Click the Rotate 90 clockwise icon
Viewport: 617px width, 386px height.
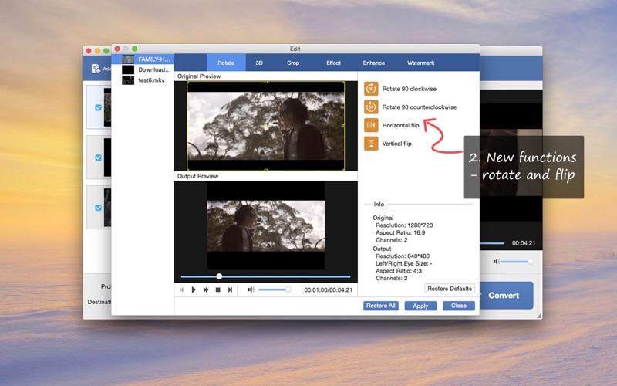click(x=371, y=89)
